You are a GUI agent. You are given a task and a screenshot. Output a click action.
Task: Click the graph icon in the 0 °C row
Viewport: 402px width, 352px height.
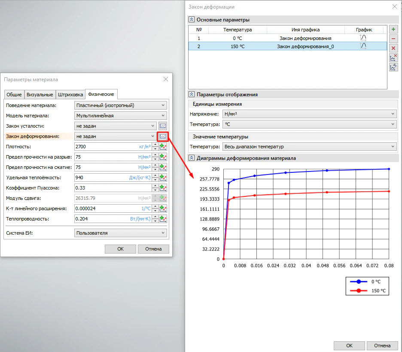point(363,38)
